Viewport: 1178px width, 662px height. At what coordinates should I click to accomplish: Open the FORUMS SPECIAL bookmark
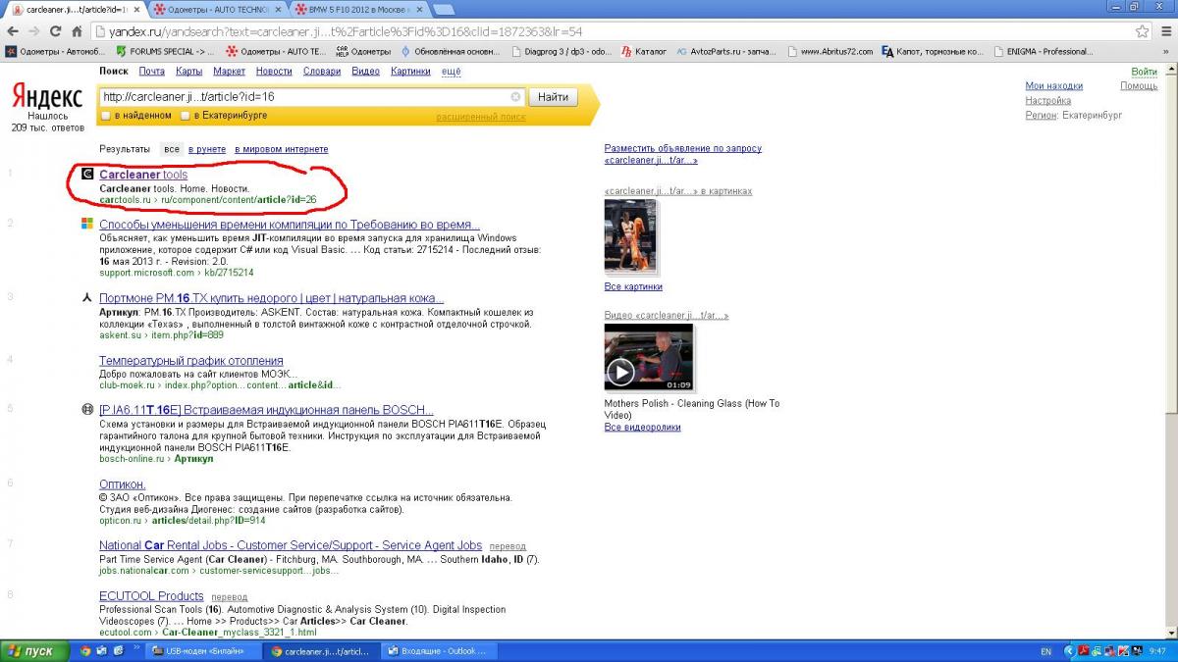click(164, 51)
